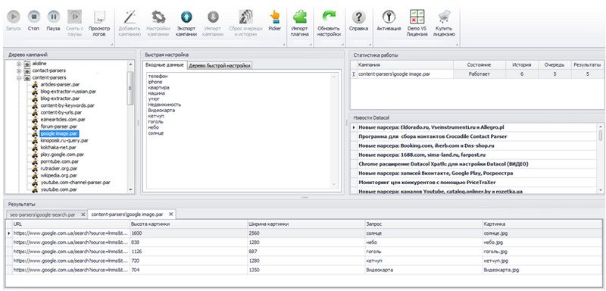Click the Активация key icon

389,17
